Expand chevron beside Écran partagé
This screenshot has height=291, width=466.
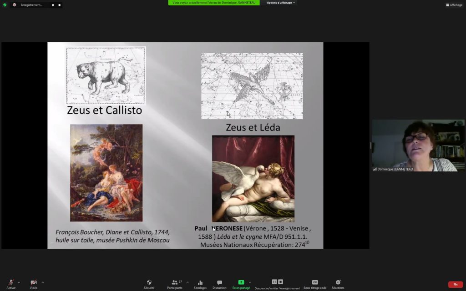[x=250, y=282]
